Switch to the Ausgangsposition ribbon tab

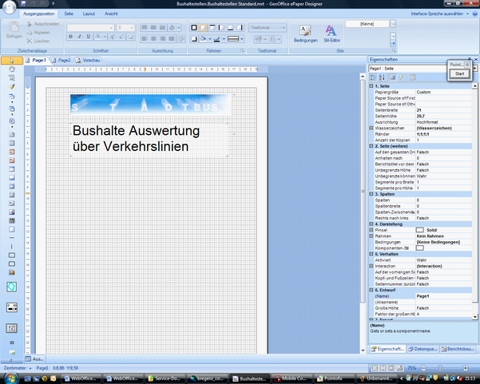38,14
